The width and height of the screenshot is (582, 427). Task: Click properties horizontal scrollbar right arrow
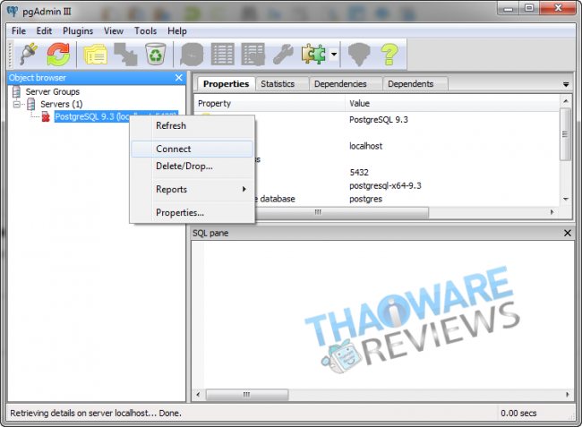pos(552,212)
